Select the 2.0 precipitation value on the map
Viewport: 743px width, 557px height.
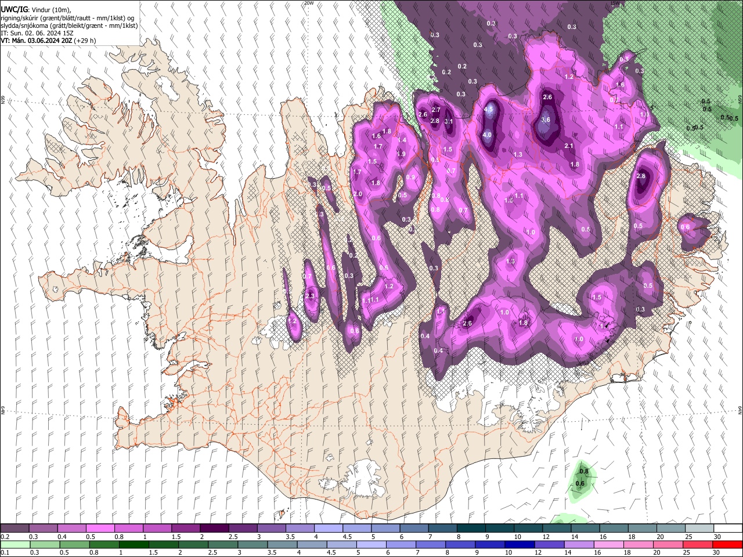(x=358, y=194)
